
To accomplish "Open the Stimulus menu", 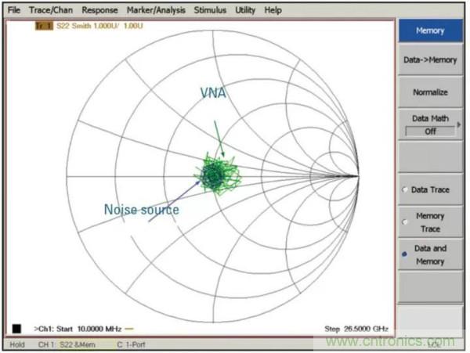I will [x=211, y=10].
